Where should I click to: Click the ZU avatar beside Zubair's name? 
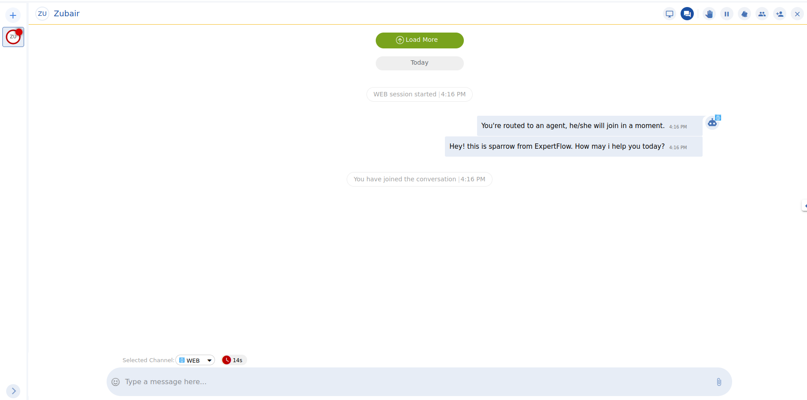tap(42, 14)
